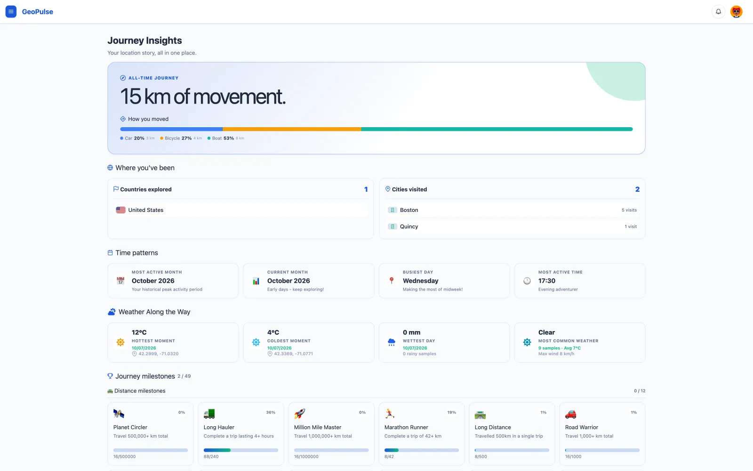The image size is (753, 471).
Task: Select the Quincy city row name
Action: tap(409, 227)
